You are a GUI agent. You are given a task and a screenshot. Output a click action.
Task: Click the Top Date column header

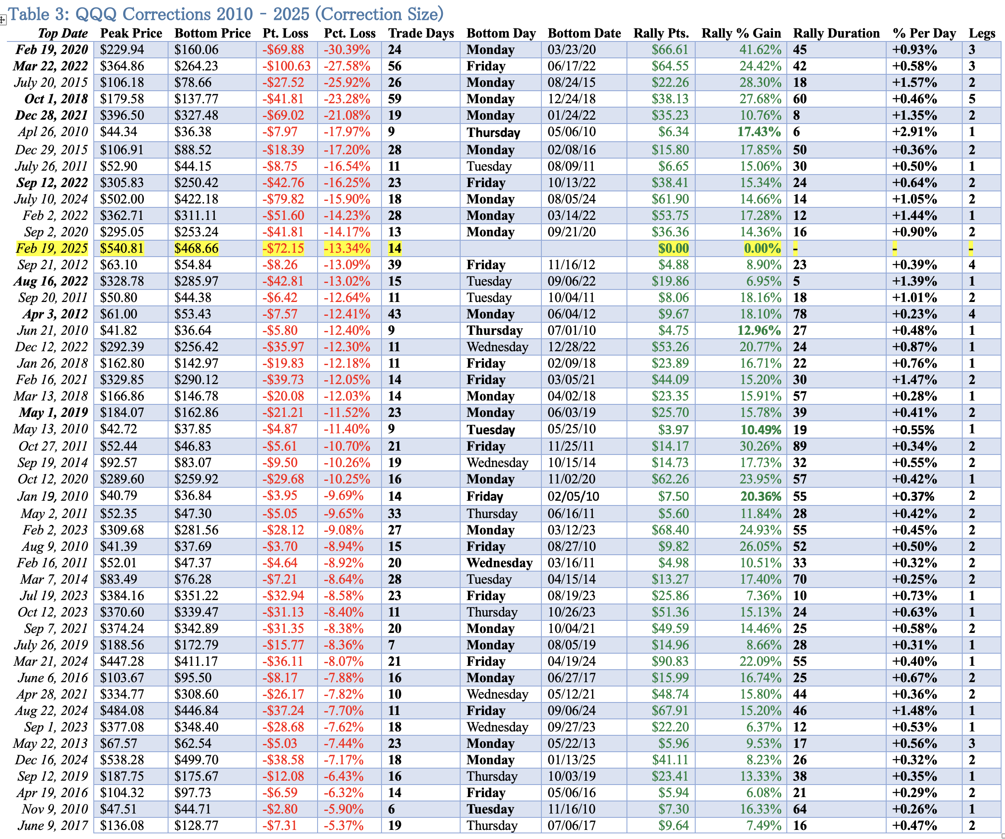pos(63,33)
